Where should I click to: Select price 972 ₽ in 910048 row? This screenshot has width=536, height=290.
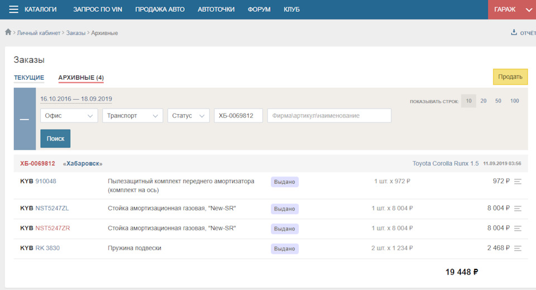(x=501, y=181)
